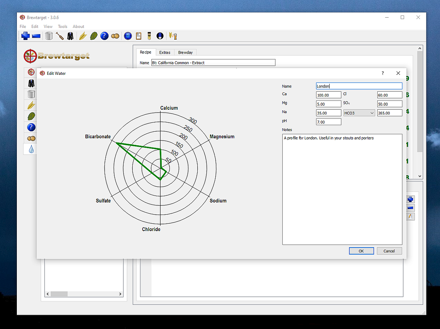440x329 pixels.
Task: Click the blue plus add button at right panel
Action: click(x=410, y=200)
